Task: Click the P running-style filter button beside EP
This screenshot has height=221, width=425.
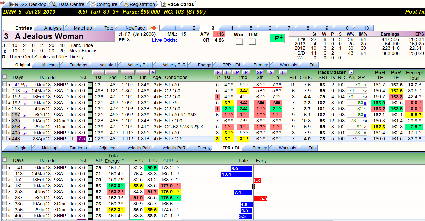Action: [246, 72]
